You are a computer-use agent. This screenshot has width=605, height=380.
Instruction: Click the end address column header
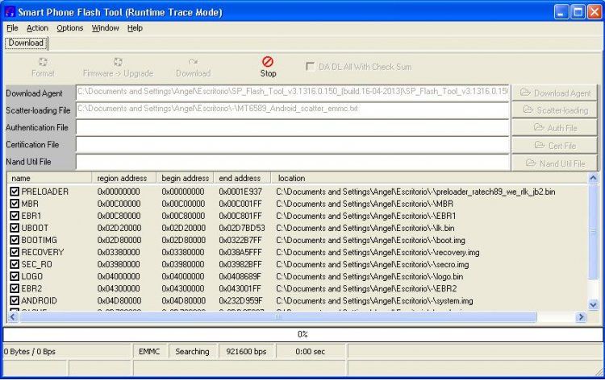(242, 178)
